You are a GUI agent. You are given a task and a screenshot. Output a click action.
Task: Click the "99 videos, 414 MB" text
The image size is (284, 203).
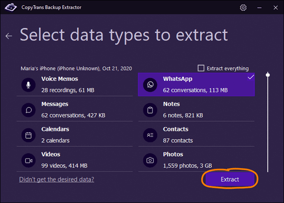tap(64, 166)
